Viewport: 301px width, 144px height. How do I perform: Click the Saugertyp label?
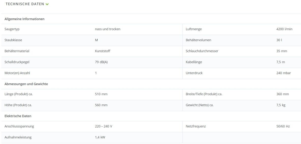tap(12, 29)
